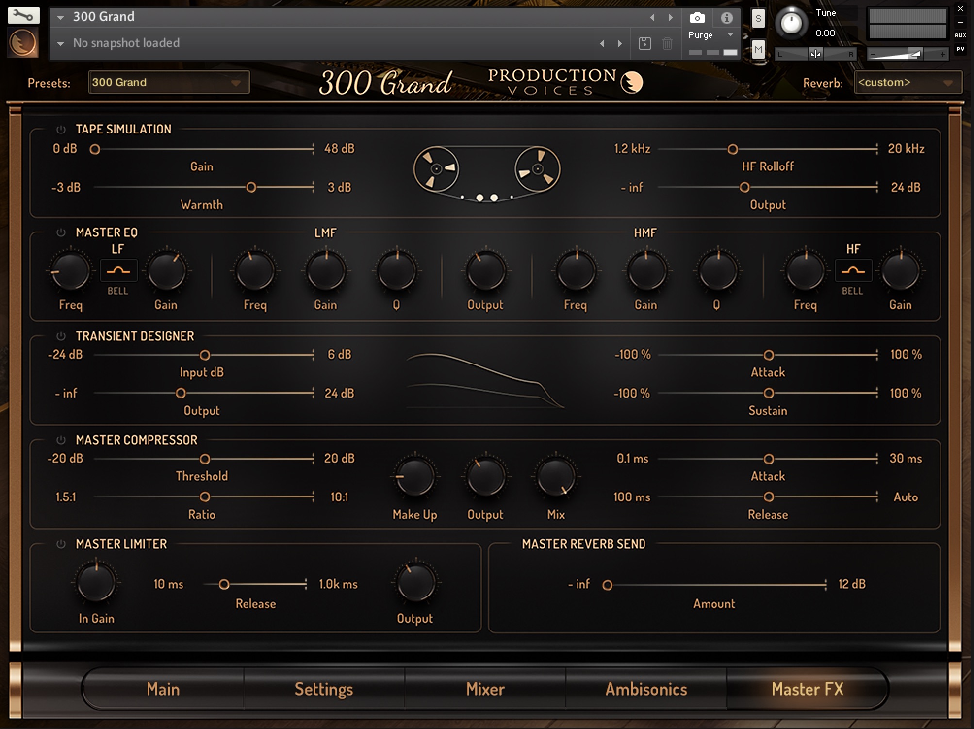Open the Purge dropdown menu
The width and height of the screenshot is (974, 729).
[710, 35]
